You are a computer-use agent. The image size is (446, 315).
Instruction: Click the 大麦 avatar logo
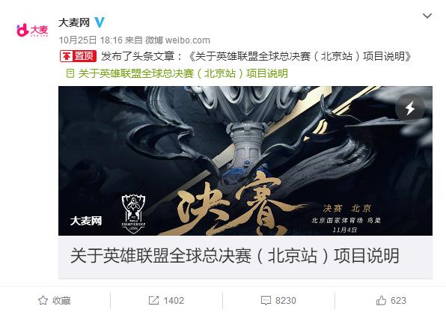tap(32, 30)
